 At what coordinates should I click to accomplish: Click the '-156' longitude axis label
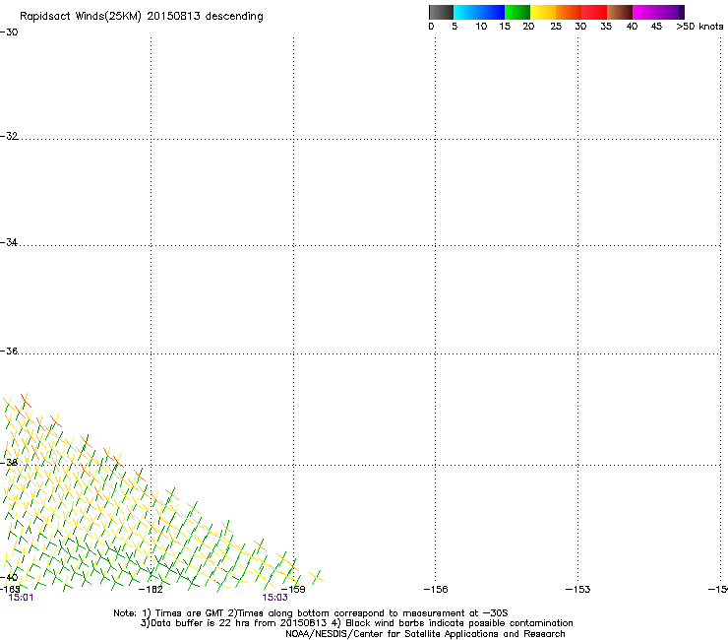pos(436,590)
